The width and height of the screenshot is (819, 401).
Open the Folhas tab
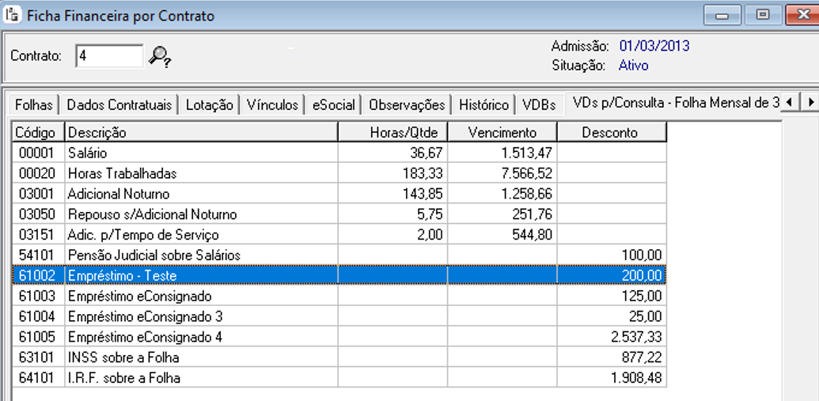click(34, 104)
